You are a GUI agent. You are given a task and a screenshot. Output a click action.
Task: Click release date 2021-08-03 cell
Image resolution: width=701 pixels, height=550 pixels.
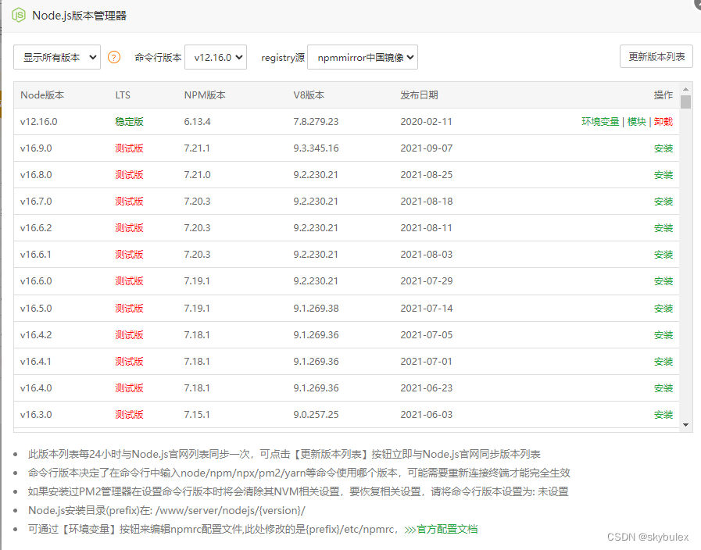(427, 255)
